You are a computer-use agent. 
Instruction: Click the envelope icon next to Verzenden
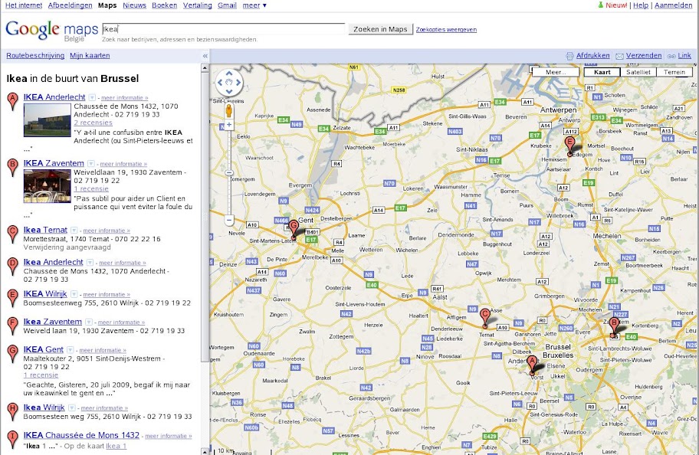point(619,56)
